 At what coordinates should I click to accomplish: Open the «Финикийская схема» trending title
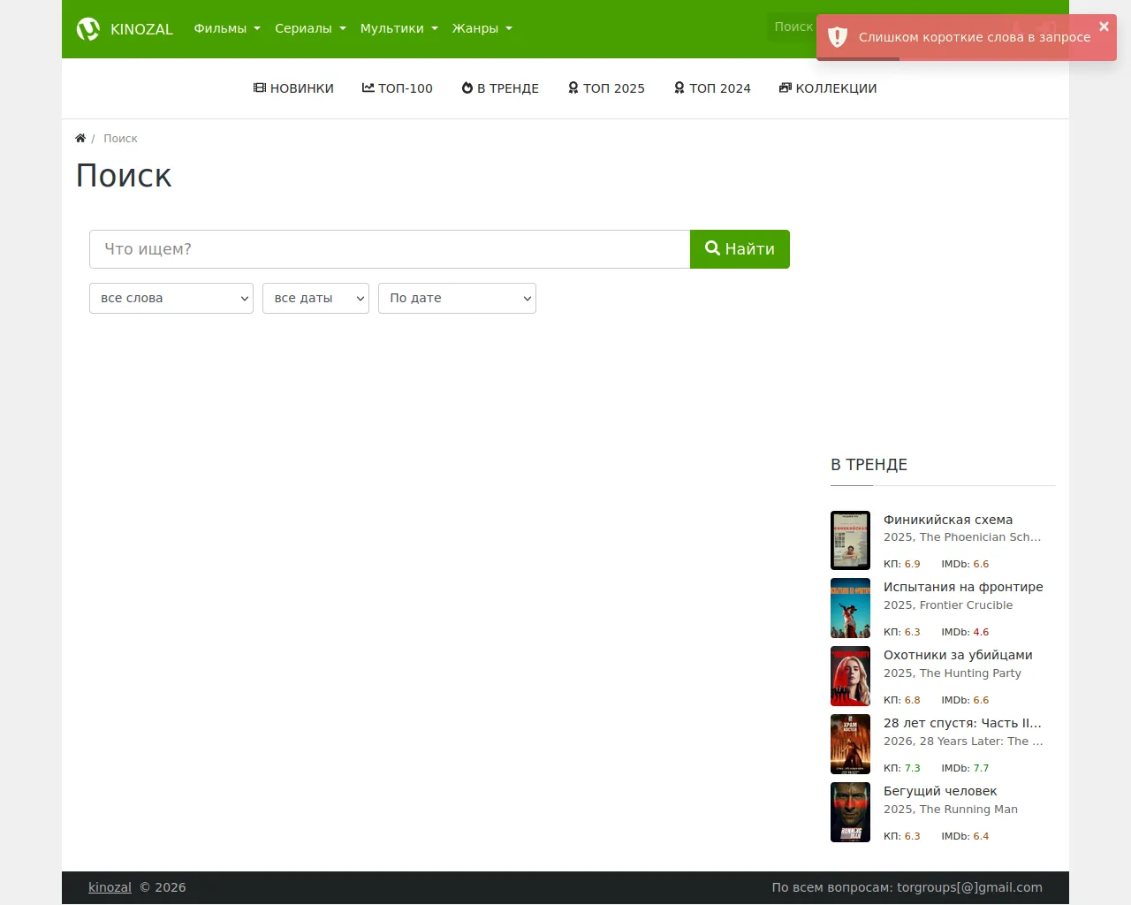pyautogui.click(x=948, y=519)
